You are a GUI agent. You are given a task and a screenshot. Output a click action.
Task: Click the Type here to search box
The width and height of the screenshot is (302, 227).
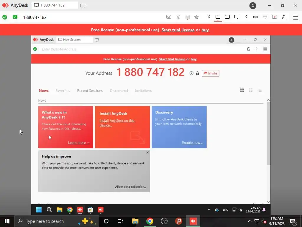[x=57, y=221]
